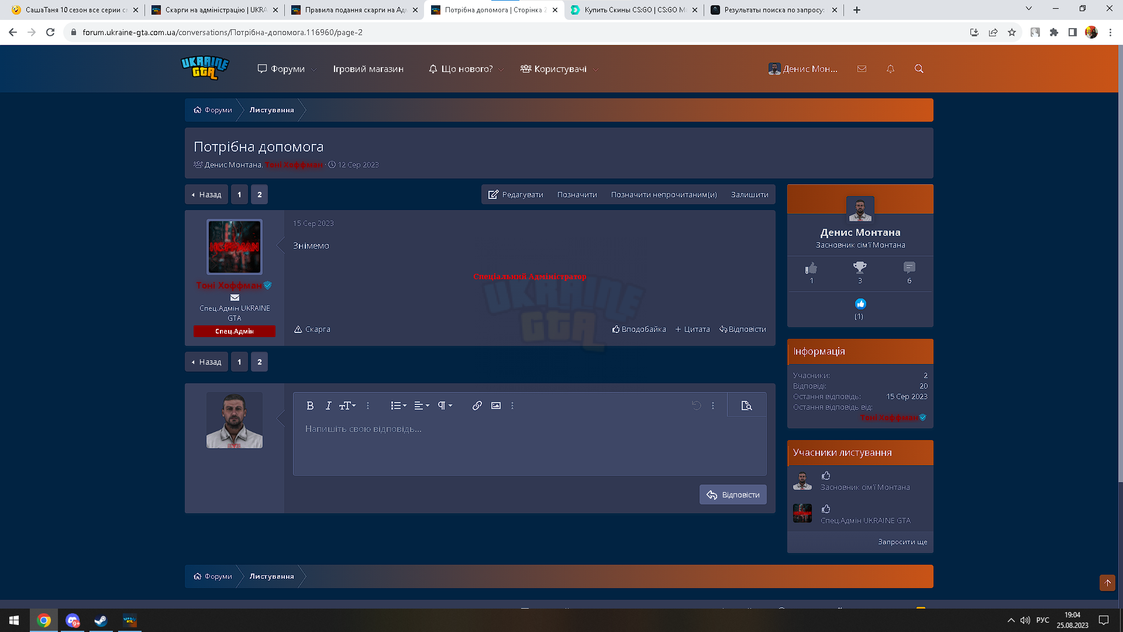1123x632 pixels.
Task: Expand the Користувачі menu arrow
Action: 595,70
